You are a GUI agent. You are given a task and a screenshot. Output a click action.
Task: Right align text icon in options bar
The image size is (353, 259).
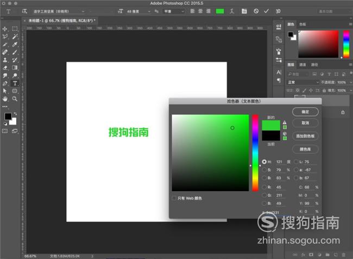point(208,11)
